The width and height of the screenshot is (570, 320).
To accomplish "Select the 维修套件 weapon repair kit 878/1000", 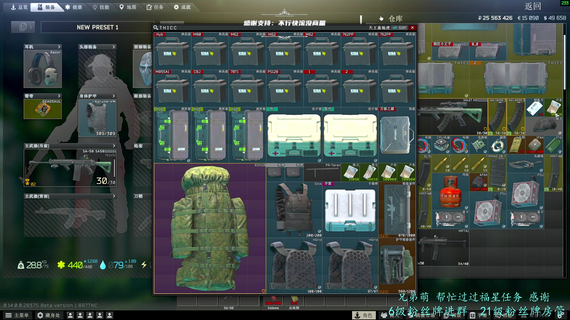I will click(397, 210).
